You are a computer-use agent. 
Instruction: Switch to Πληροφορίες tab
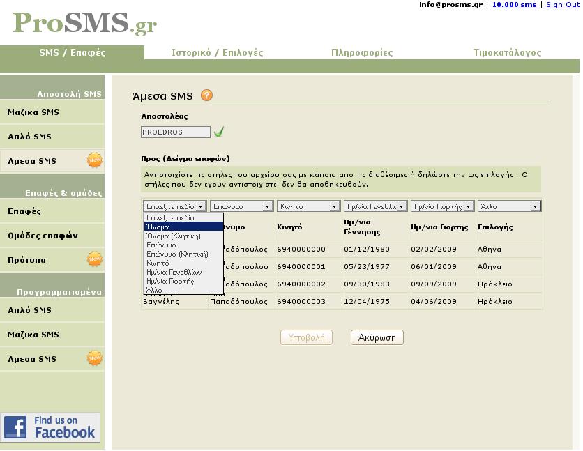click(362, 52)
